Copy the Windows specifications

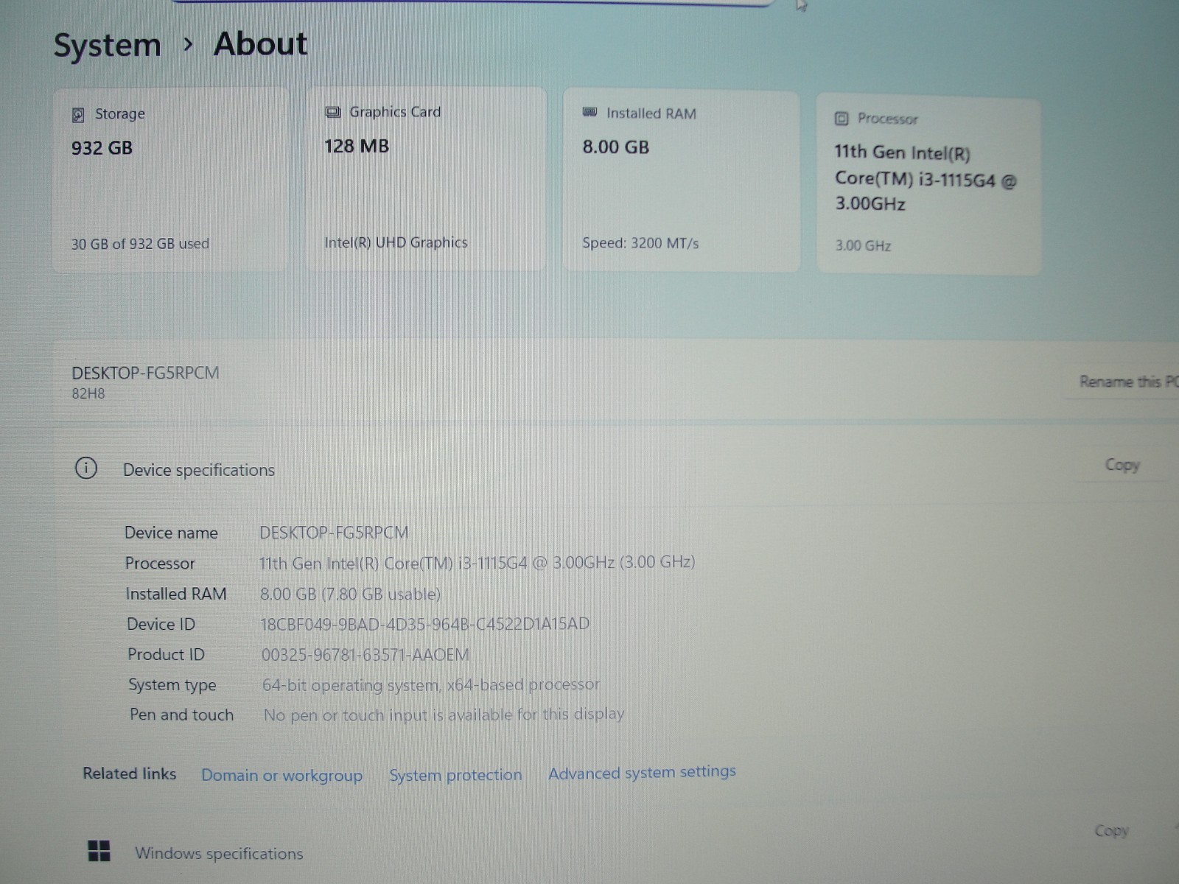click(1112, 831)
